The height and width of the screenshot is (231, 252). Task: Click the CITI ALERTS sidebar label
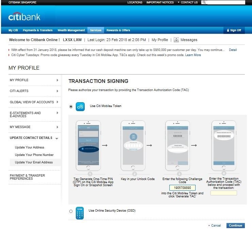(x=19, y=91)
